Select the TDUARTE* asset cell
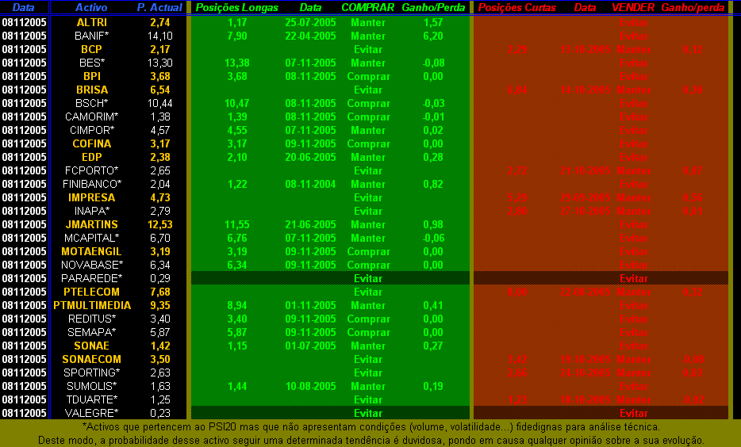Image resolution: width=741 pixels, height=447 pixels. coord(92,399)
